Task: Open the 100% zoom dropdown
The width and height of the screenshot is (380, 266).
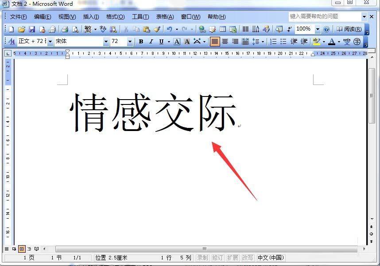Action: point(318,29)
